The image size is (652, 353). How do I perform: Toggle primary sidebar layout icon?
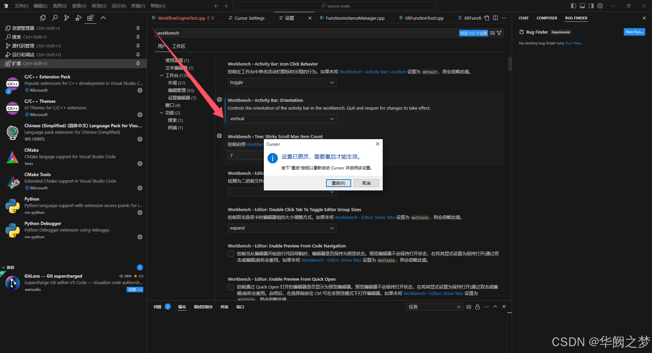pyautogui.click(x=574, y=6)
